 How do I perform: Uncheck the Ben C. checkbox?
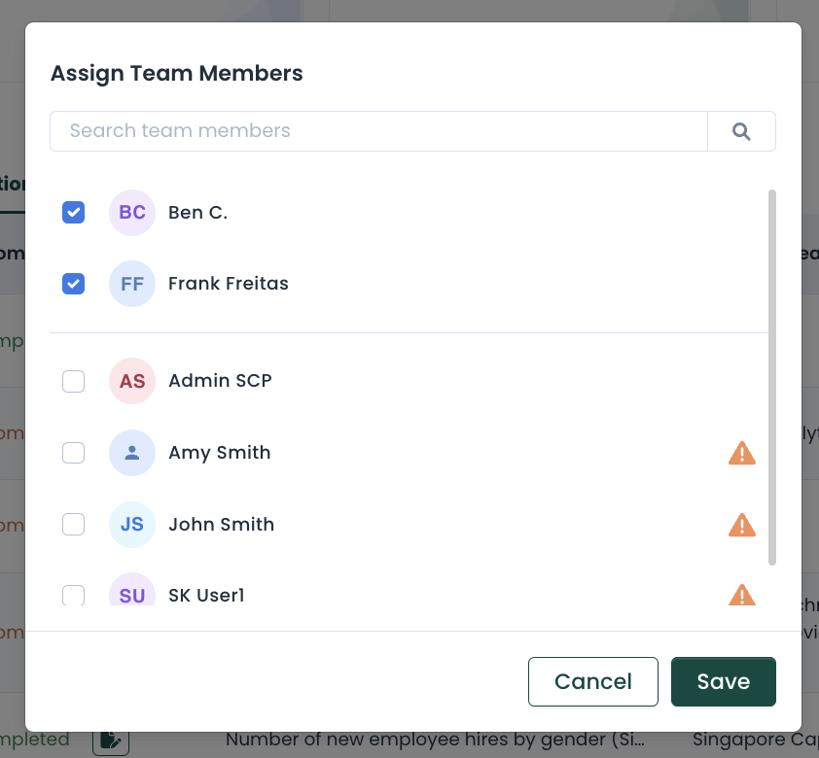(x=73, y=213)
